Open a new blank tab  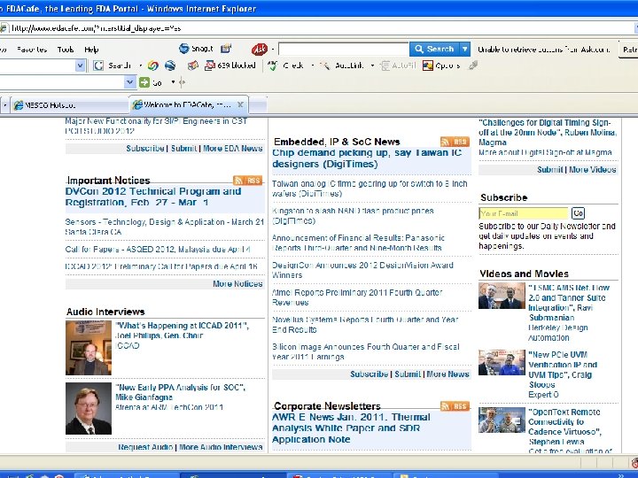[258, 104]
